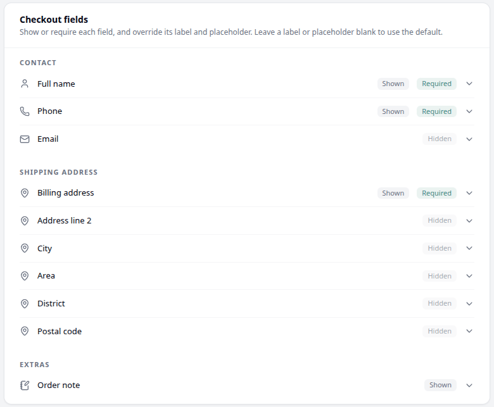Viewport: 494px width, 407px height.
Task: Select the Email field label
Action: coord(48,139)
